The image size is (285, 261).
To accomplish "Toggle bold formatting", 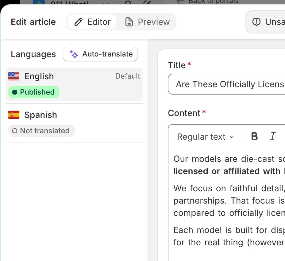I will point(254,136).
